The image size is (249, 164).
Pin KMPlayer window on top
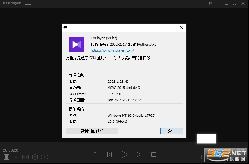(210, 3)
